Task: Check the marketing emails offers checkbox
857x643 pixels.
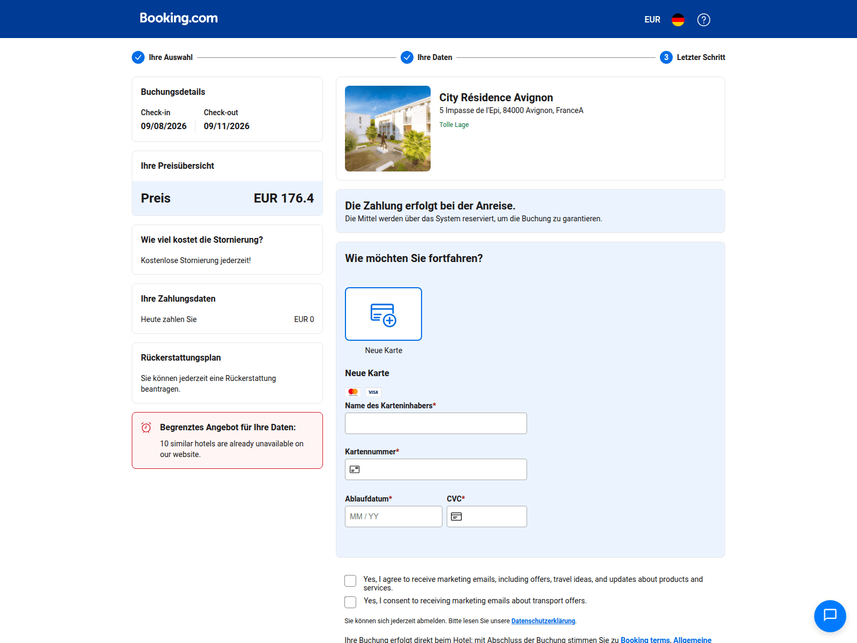Action: (350, 581)
